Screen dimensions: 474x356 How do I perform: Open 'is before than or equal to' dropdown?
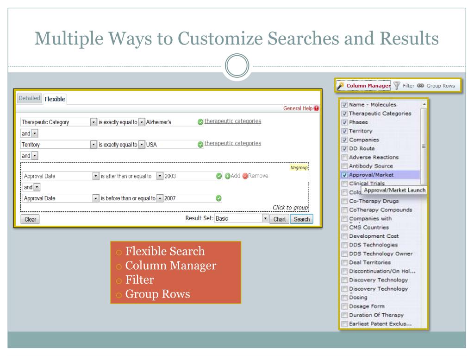(160, 198)
